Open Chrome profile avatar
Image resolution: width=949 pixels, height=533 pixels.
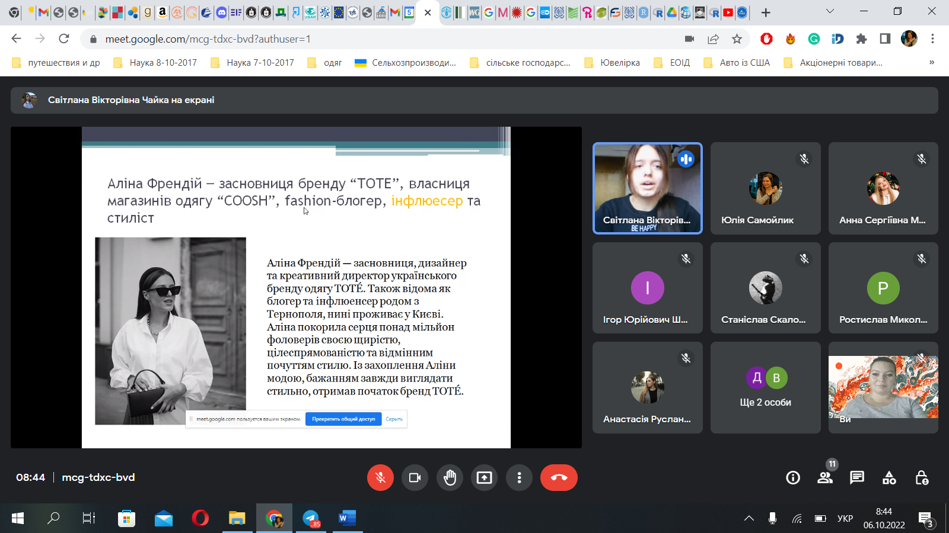pyautogui.click(x=909, y=38)
